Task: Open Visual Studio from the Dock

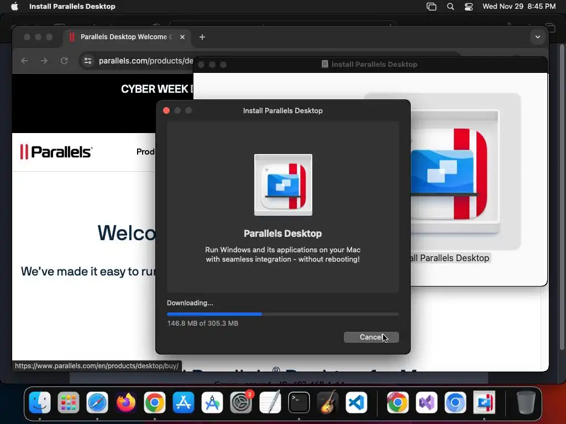Action: [x=426, y=402]
